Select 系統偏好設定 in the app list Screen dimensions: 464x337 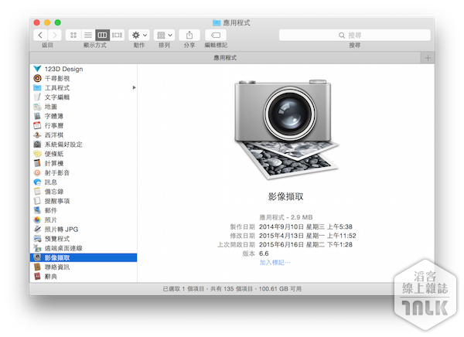(63, 144)
